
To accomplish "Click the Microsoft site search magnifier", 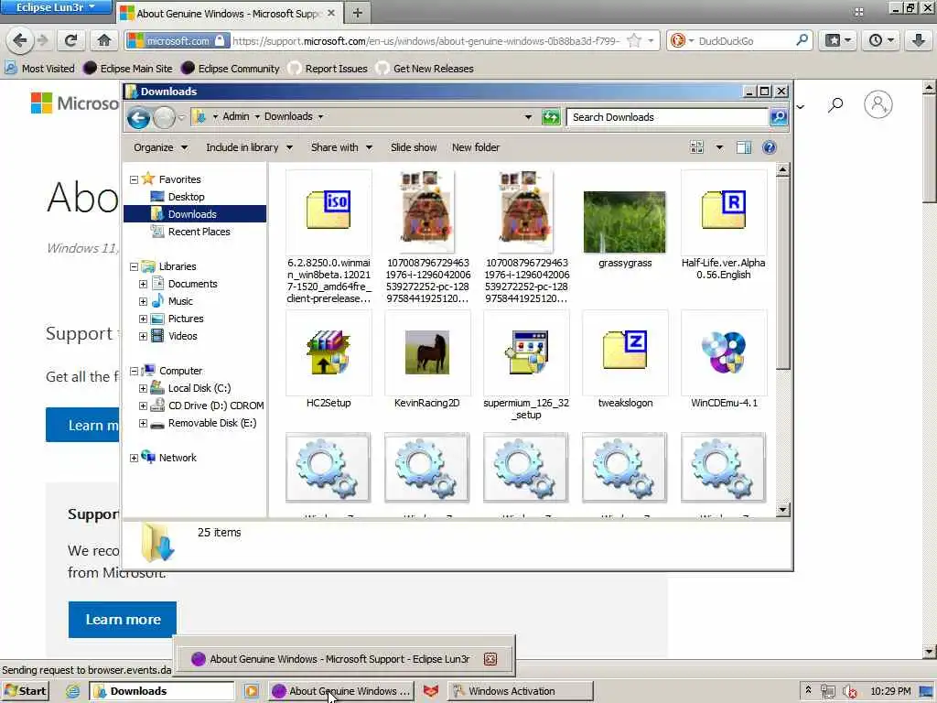I will 835,105.
